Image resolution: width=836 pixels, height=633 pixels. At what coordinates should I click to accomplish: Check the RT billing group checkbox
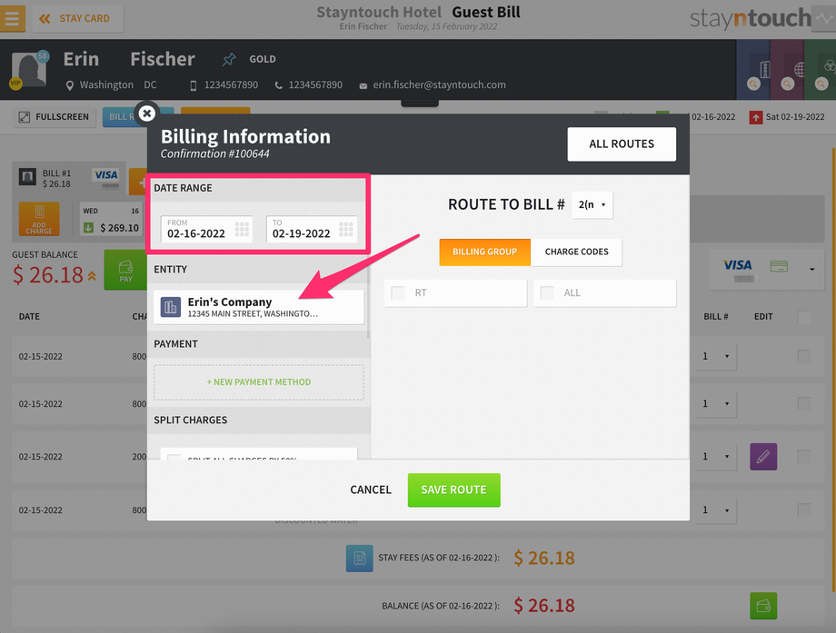pos(398,293)
